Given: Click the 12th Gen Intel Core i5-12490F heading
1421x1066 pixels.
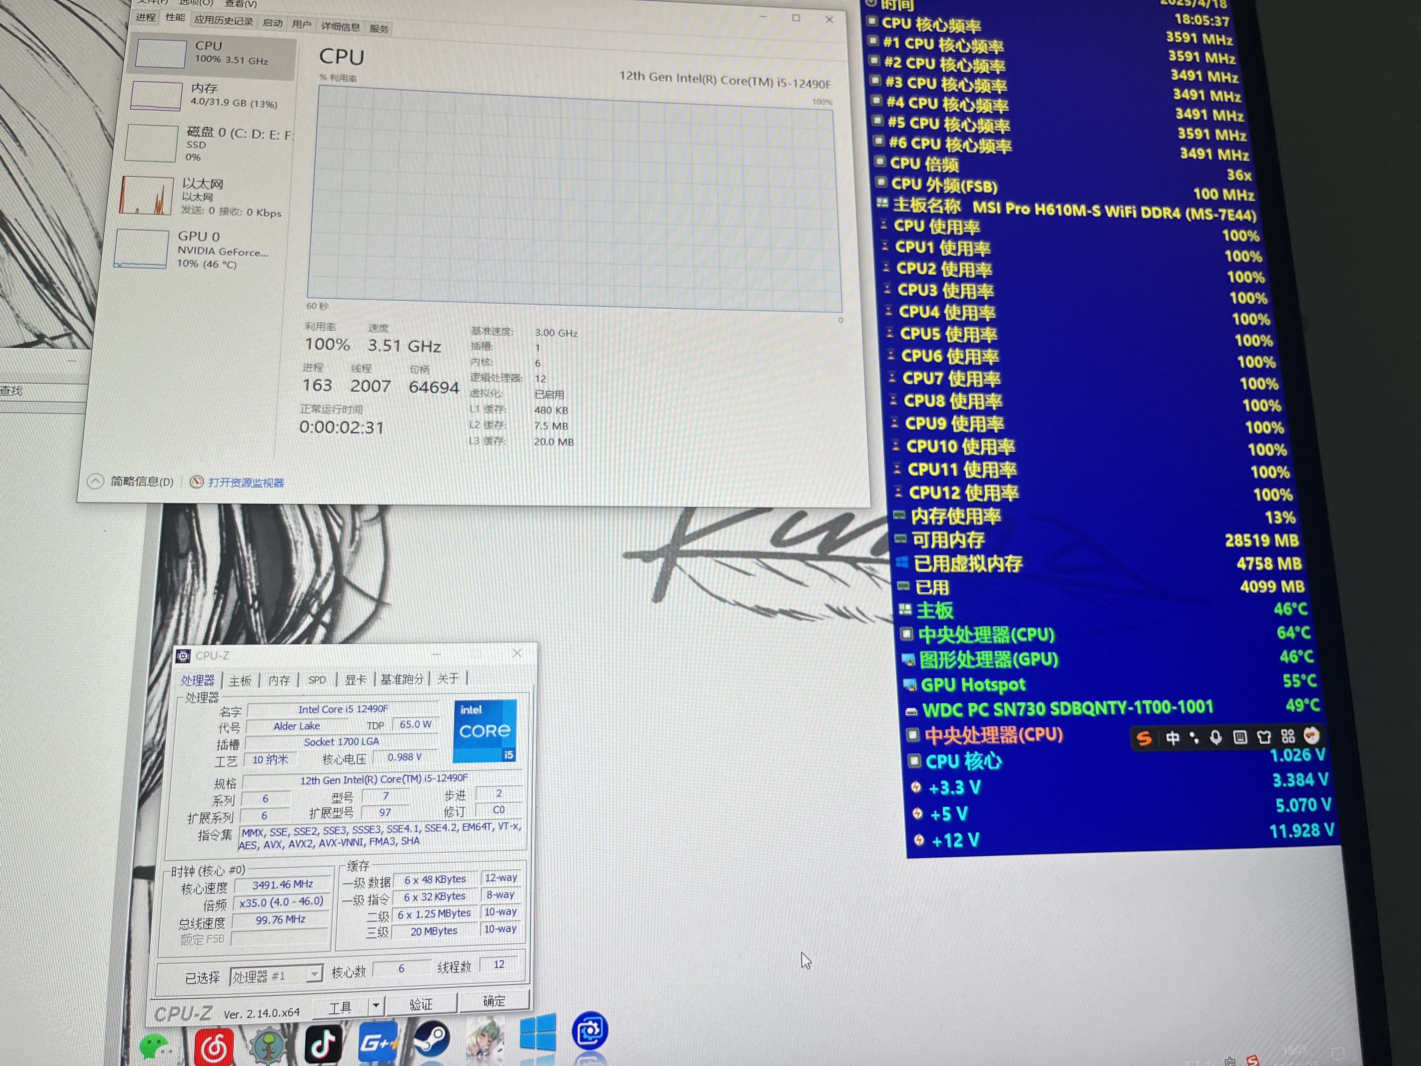Looking at the screenshot, I should pyautogui.click(x=725, y=80).
